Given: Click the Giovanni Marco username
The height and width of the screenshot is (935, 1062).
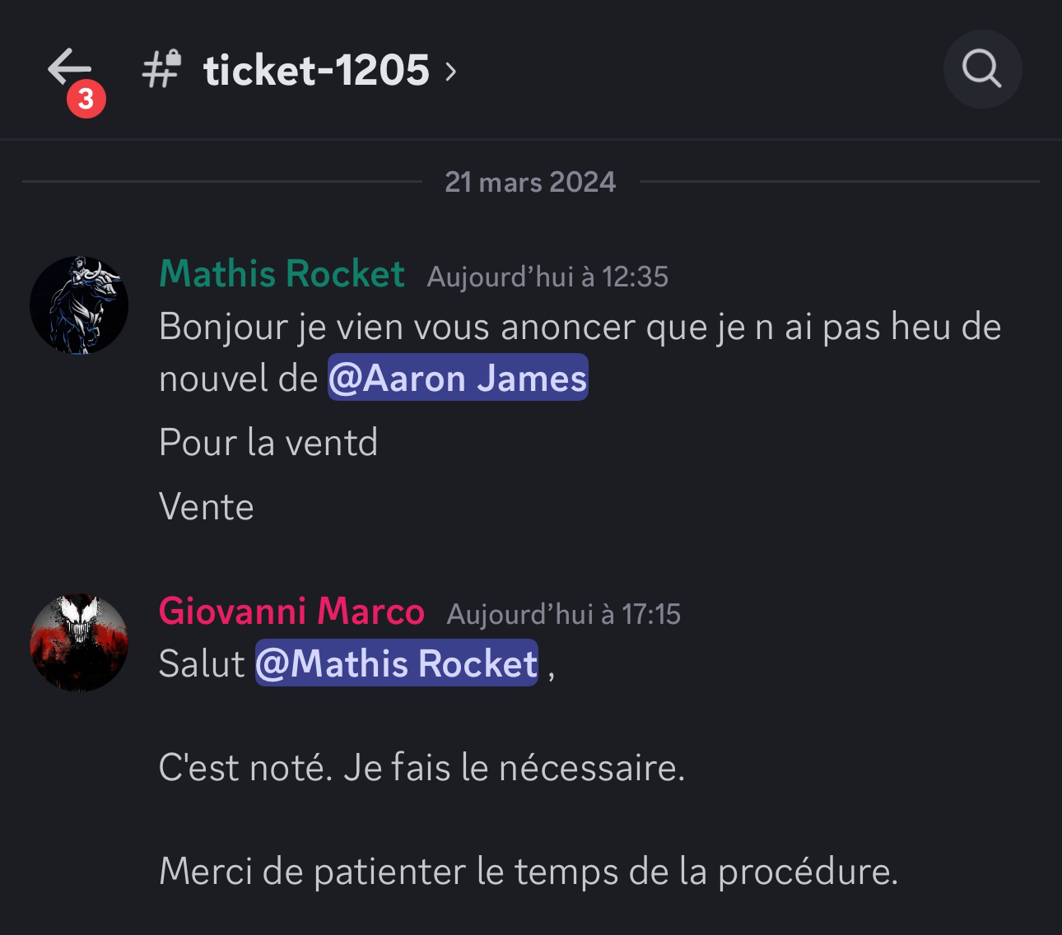Looking at the screenshot, I should pyautogui.click(x=291, y=611).
